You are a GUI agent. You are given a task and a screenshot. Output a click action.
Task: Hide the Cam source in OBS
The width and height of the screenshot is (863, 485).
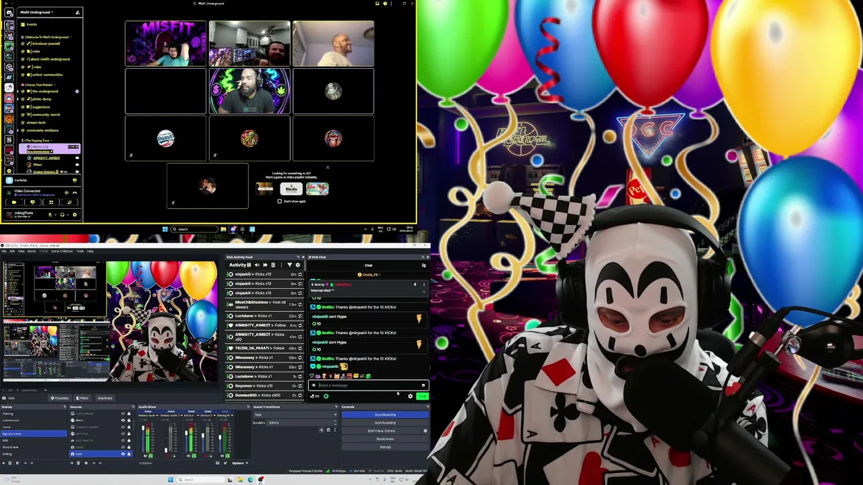point(123,454)
